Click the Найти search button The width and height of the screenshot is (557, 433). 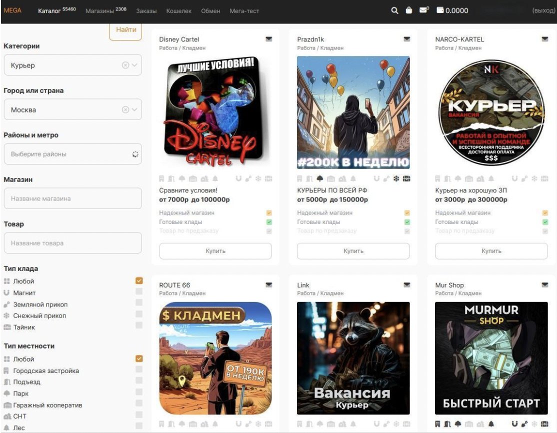(x=126, y=31)
